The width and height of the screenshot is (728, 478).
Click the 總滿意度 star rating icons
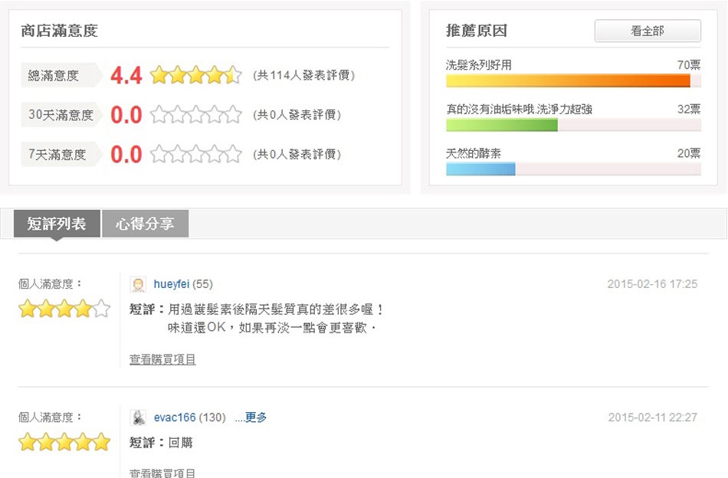pyautogui.click(x=196, y=75)
